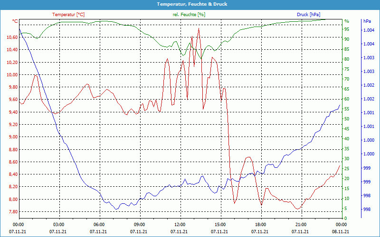Select the rel. Feuchte [%] legend label
The image size is (380, 237).
[x=189, y=15]
